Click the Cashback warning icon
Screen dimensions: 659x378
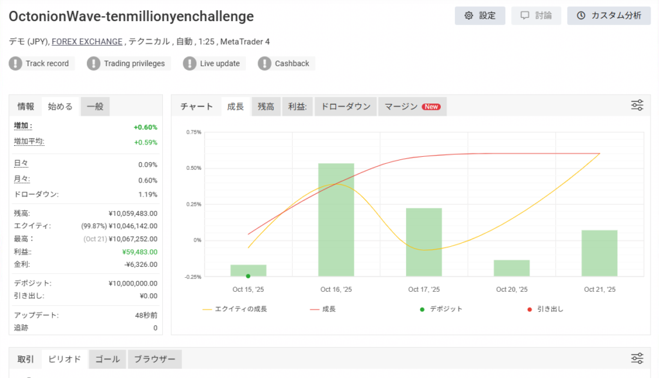tap(265, 64)
